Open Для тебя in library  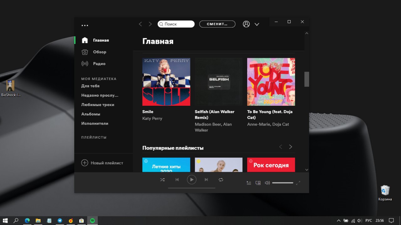point(90,86)
